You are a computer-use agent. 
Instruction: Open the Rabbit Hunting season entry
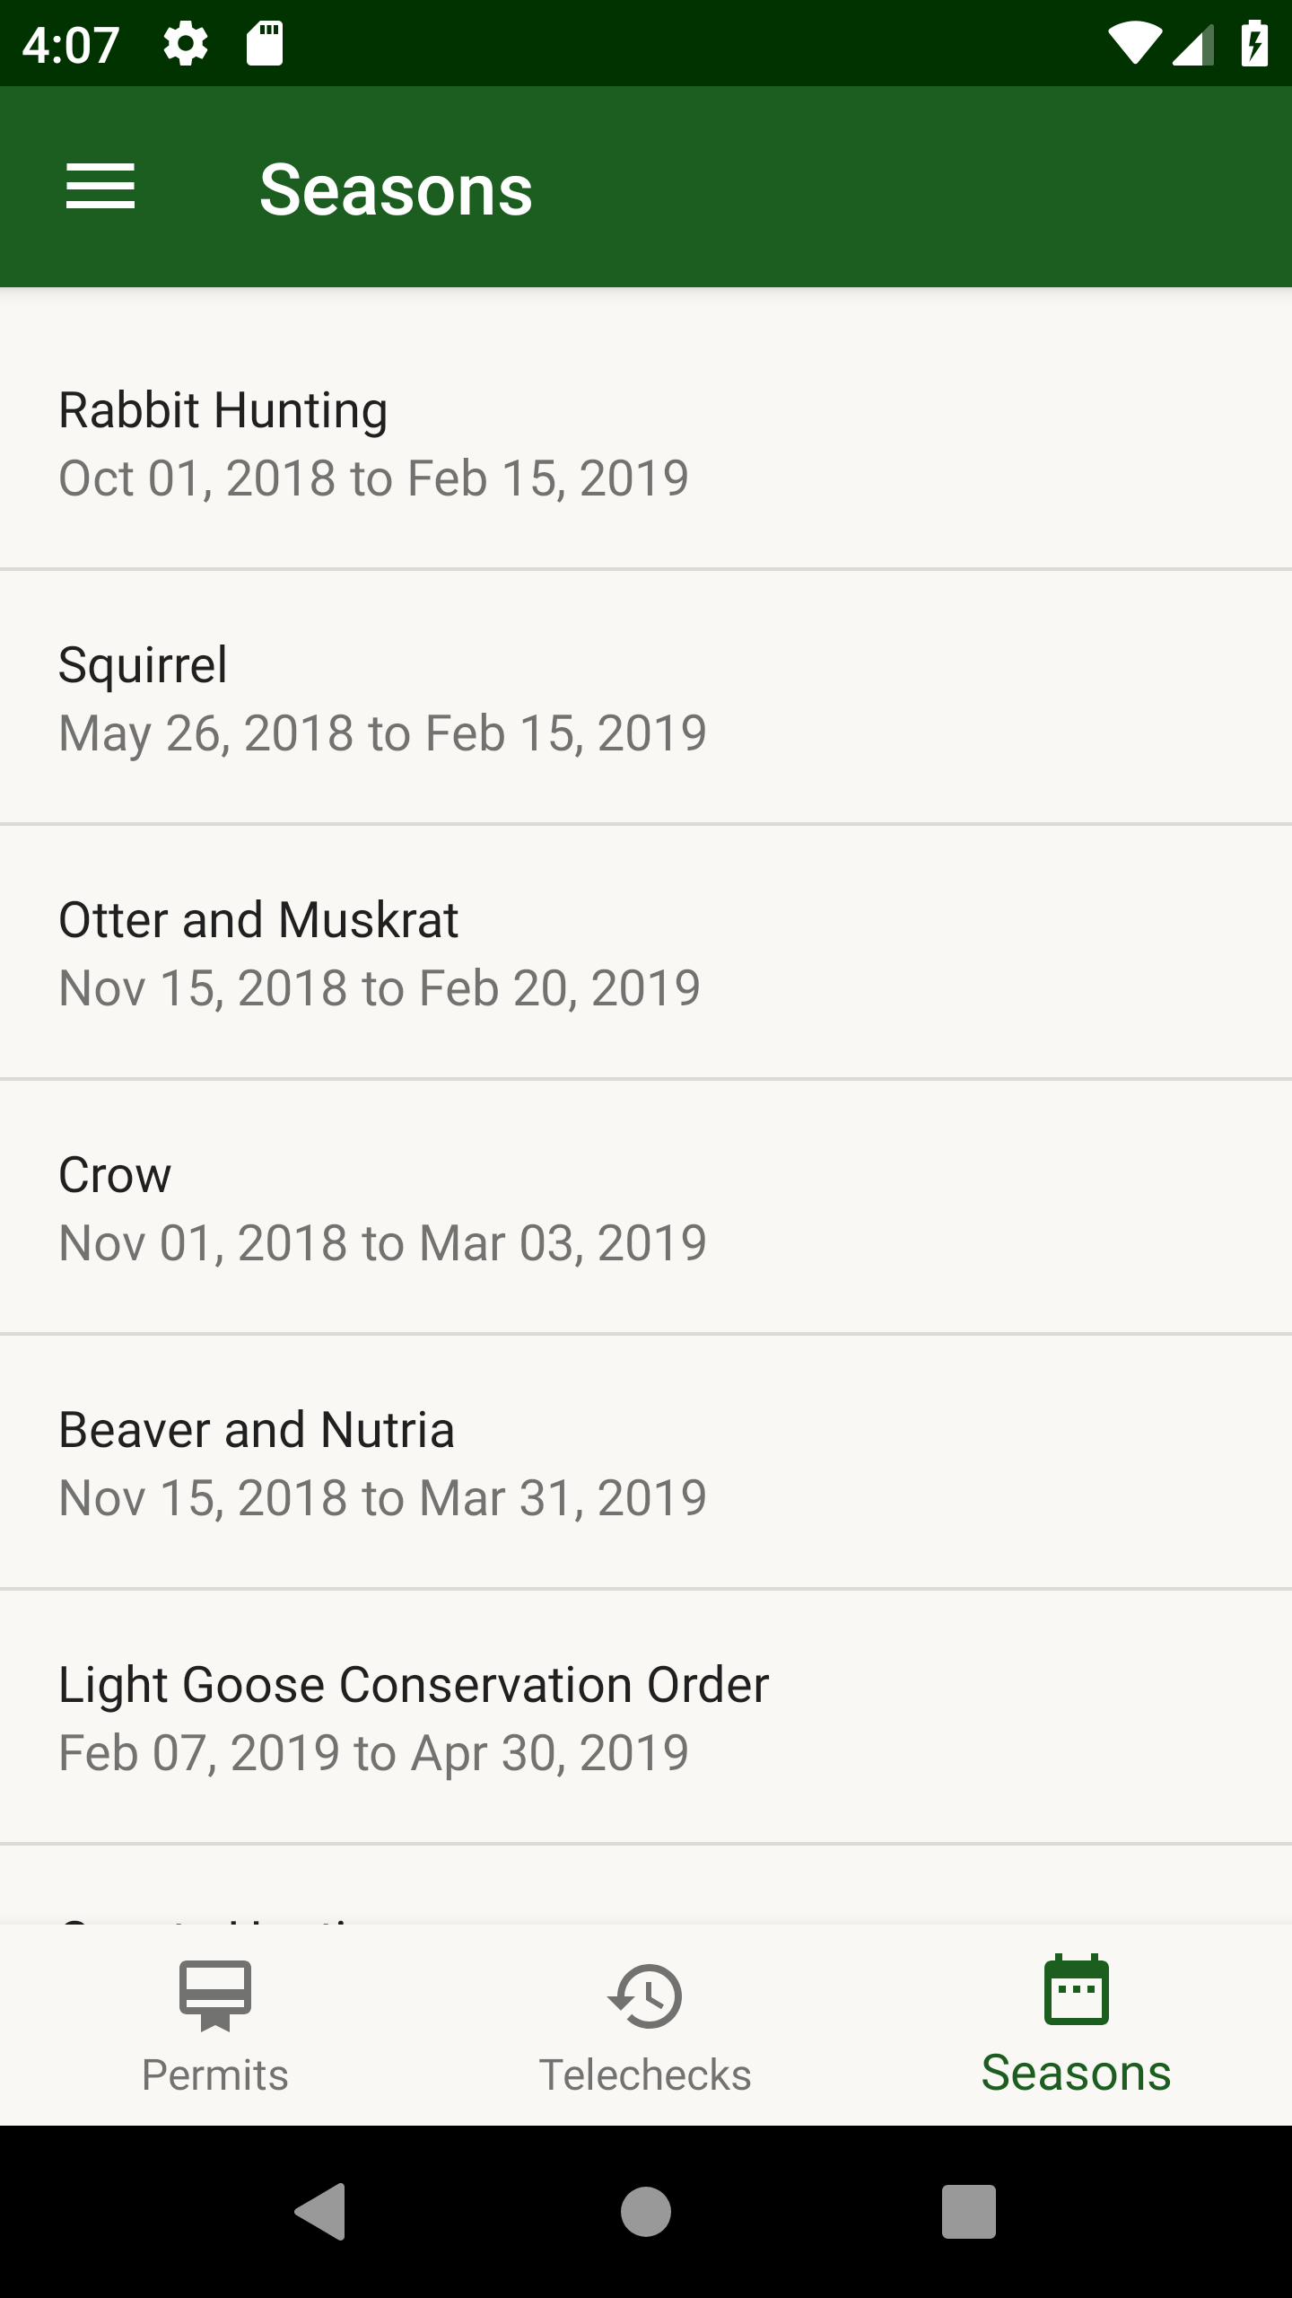[646, 443]
